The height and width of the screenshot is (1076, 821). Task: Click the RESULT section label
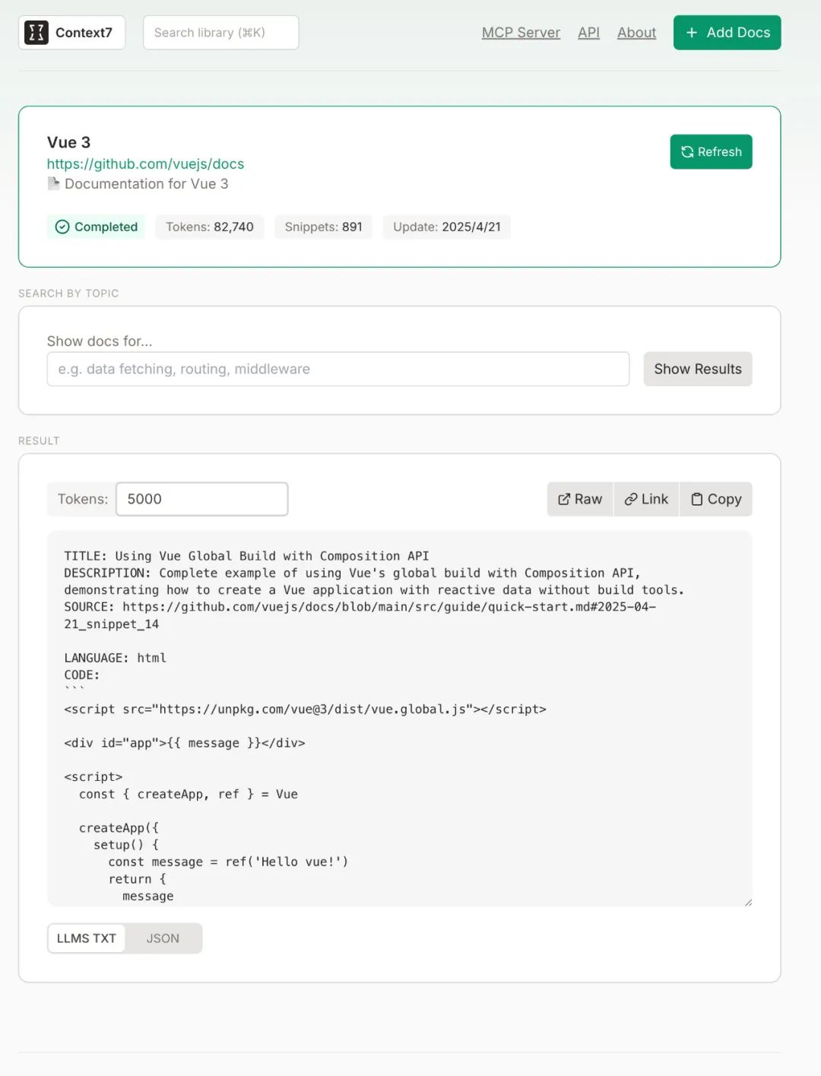pos(39,441)
